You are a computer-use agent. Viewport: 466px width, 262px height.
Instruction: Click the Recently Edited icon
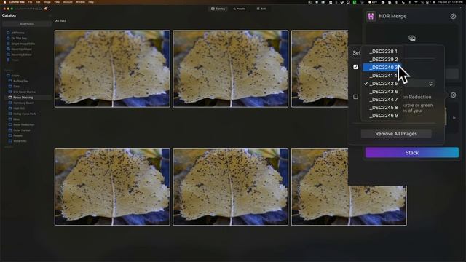pos(8,55)
